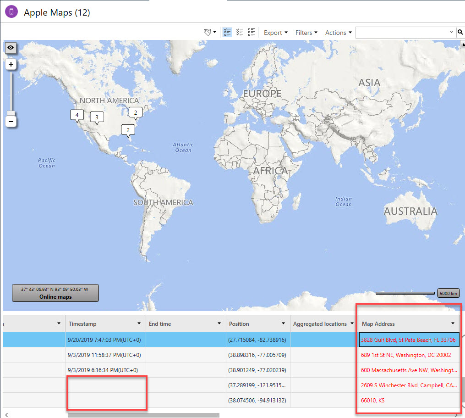Click position starting (37.289199, -121.9515
The image size is (465, 418).
pyautogui.click(x=257, y=385)
